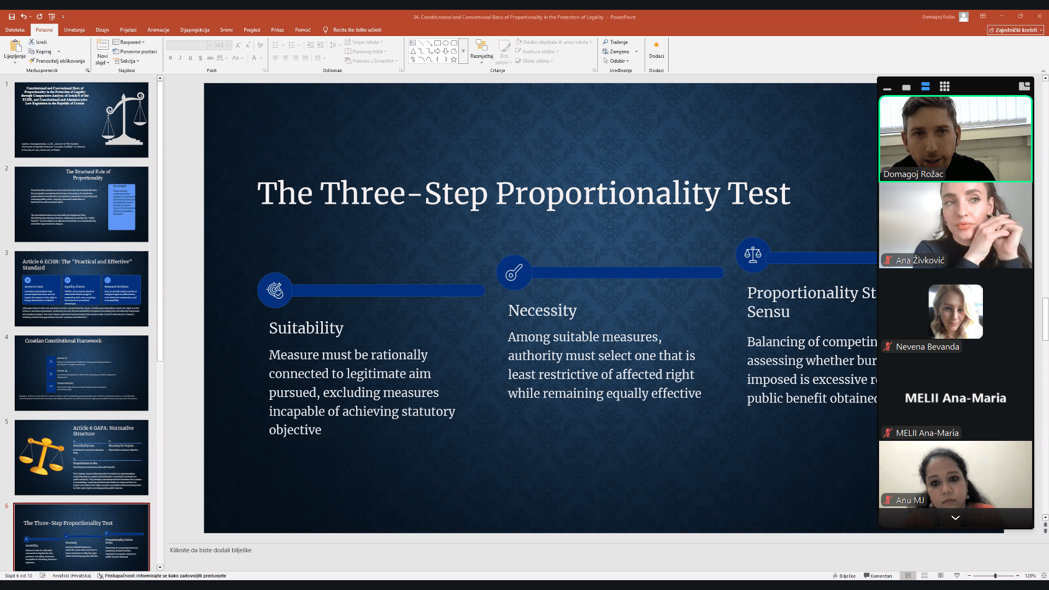Toggle normal view button in status bar
Image resolution: width=1049 pixels, height=590 pixels.
coord(908,576)
